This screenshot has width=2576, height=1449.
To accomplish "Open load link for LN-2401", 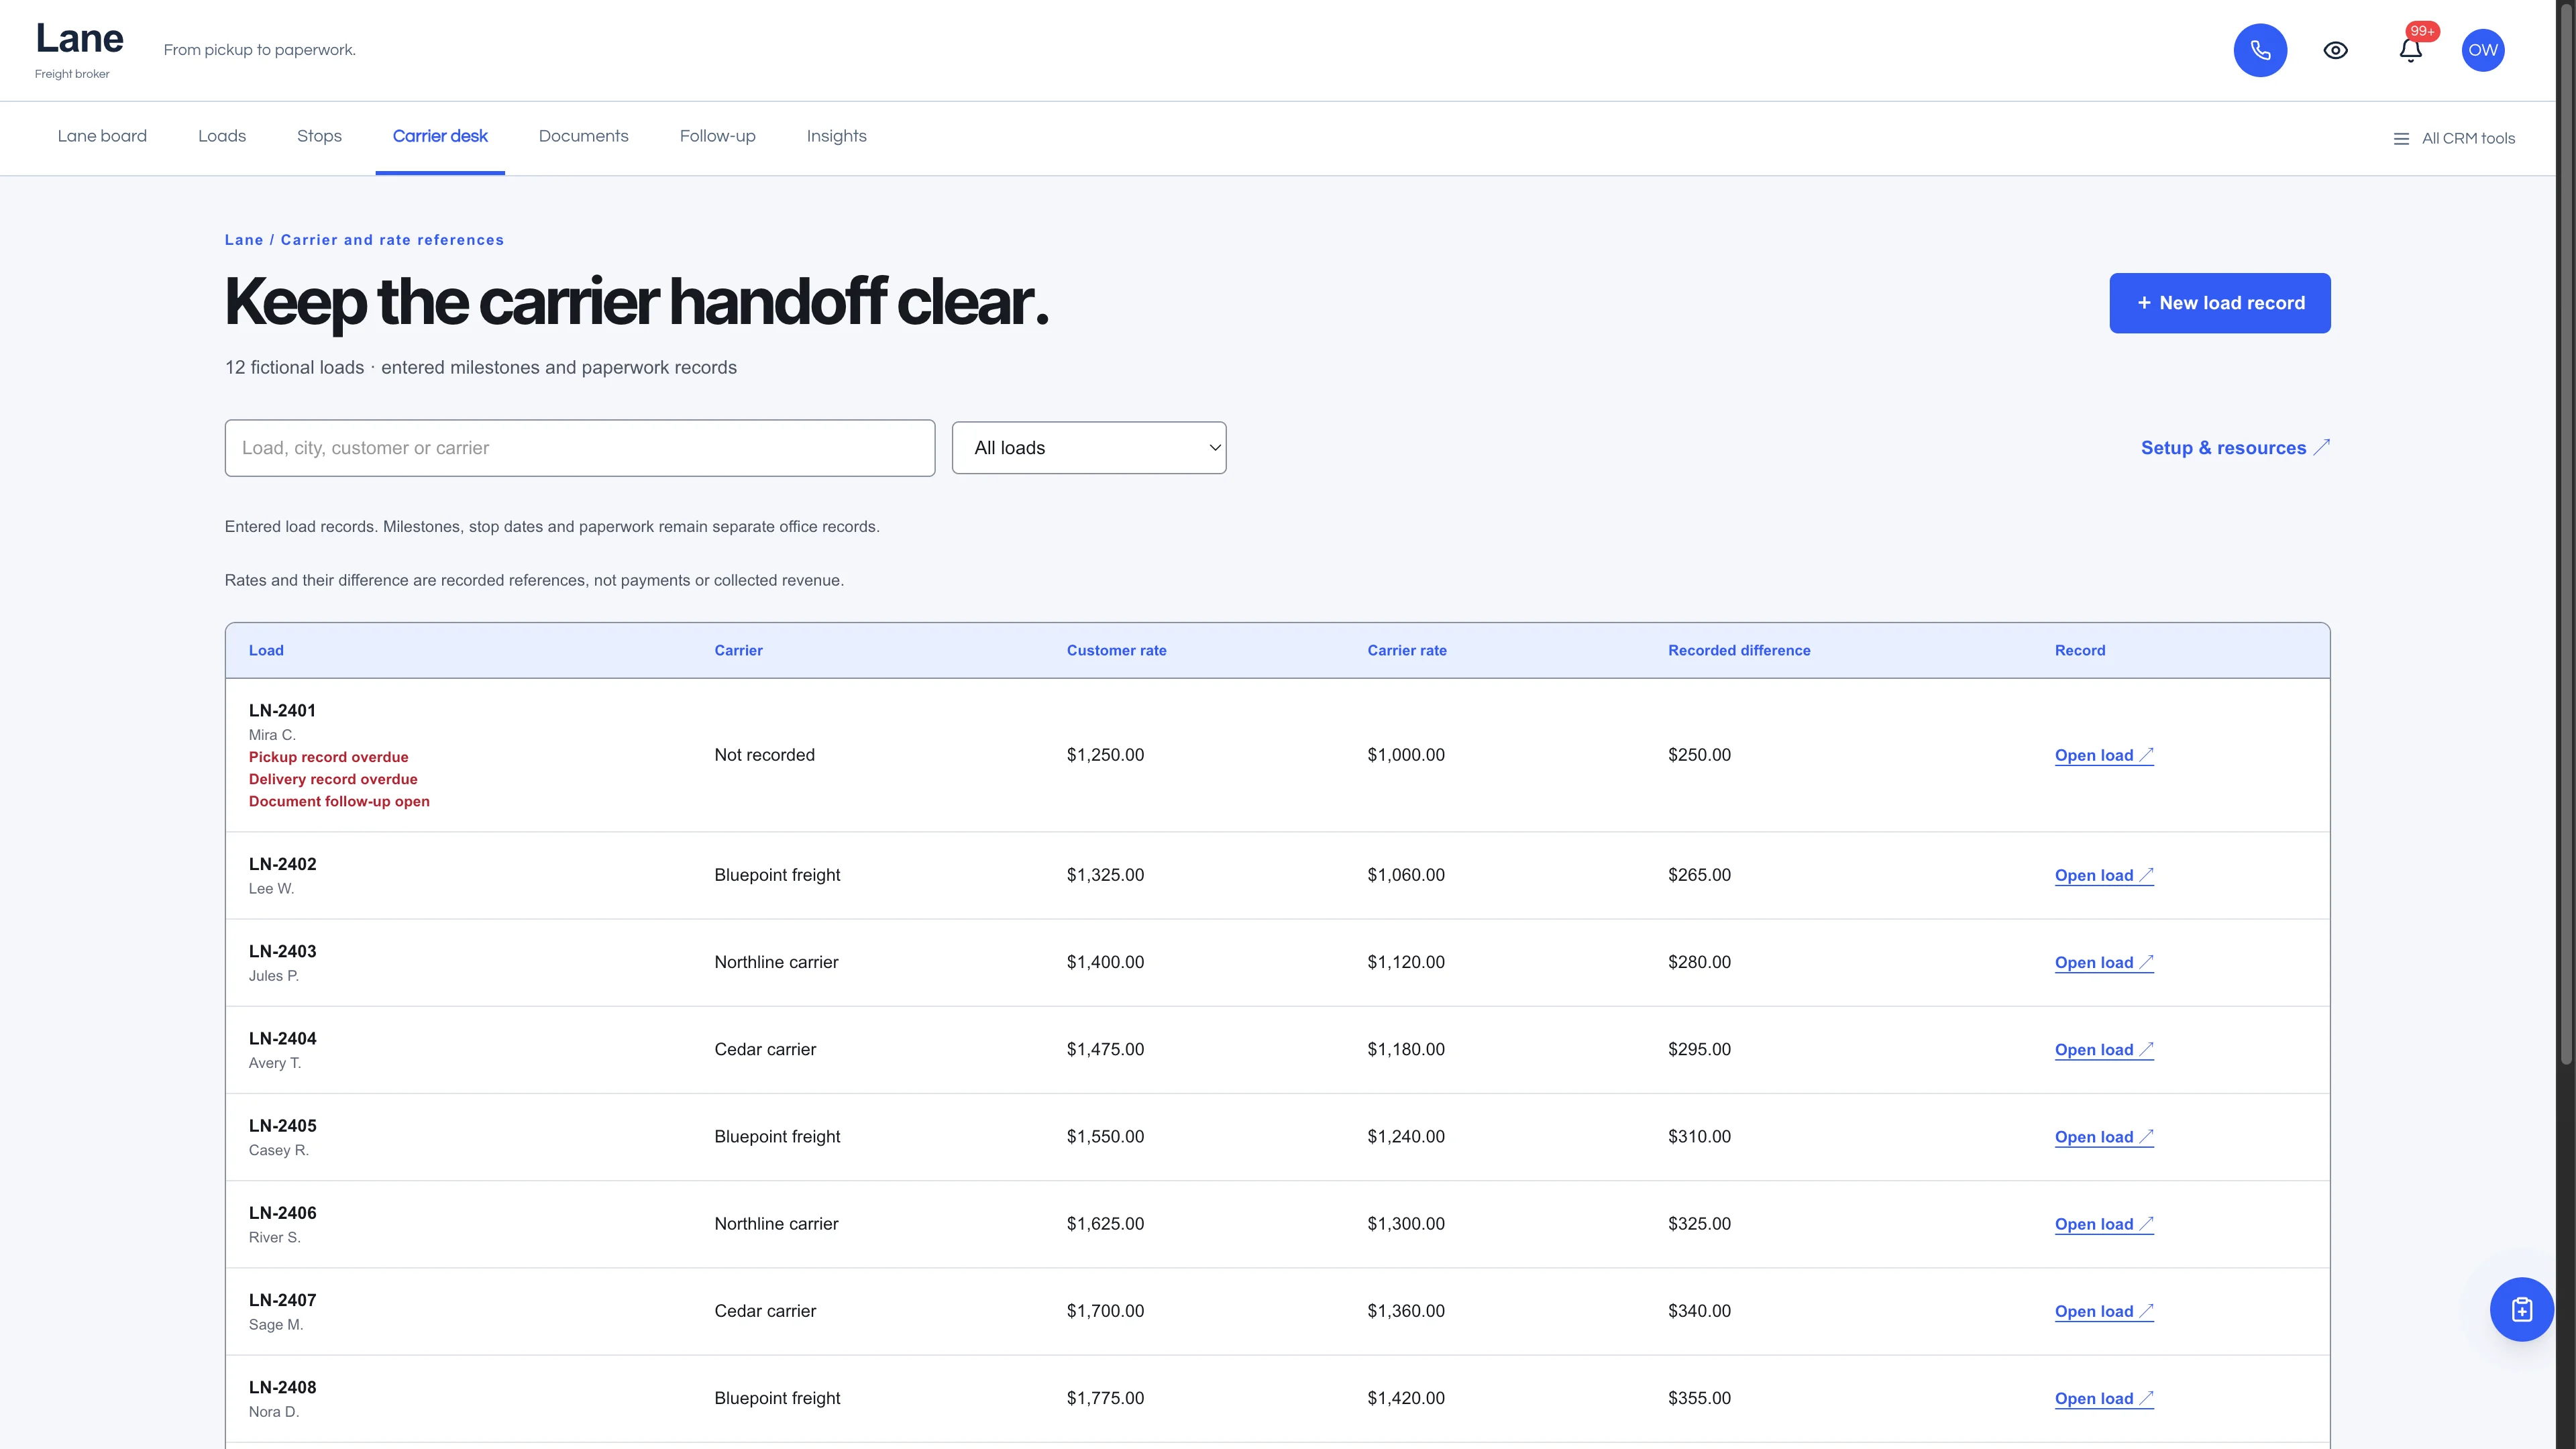I will 2104,755.
